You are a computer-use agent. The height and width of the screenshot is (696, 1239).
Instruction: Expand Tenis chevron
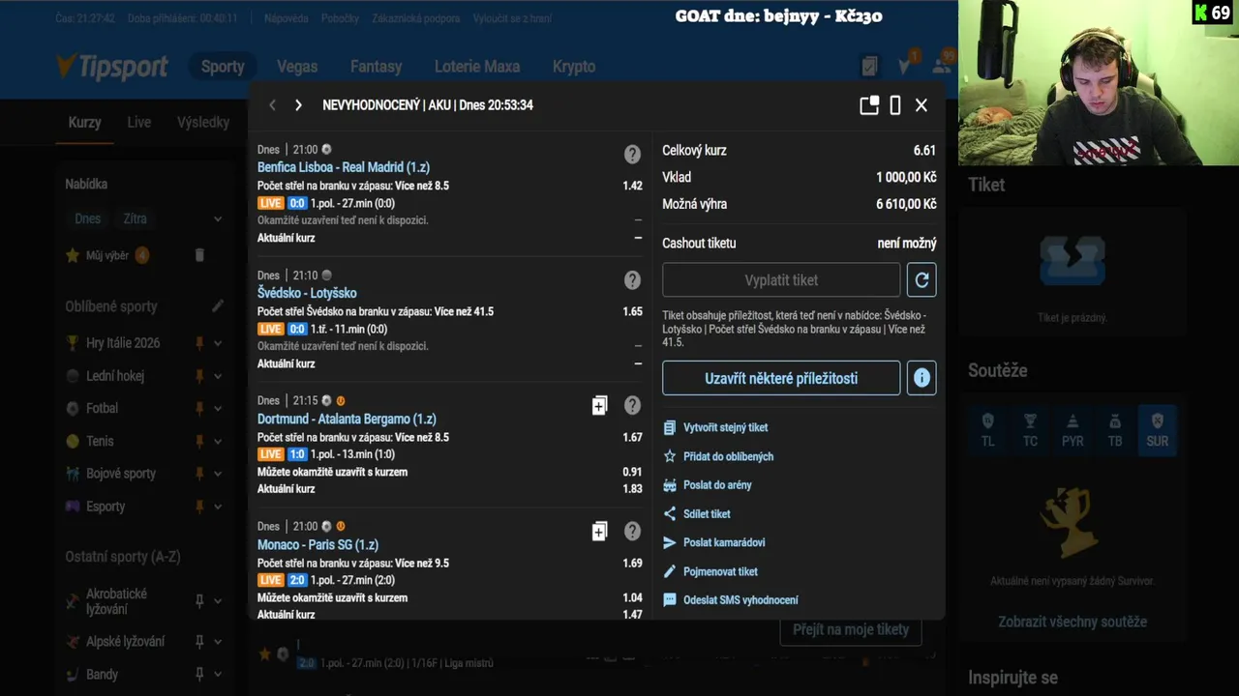(218, 442)
